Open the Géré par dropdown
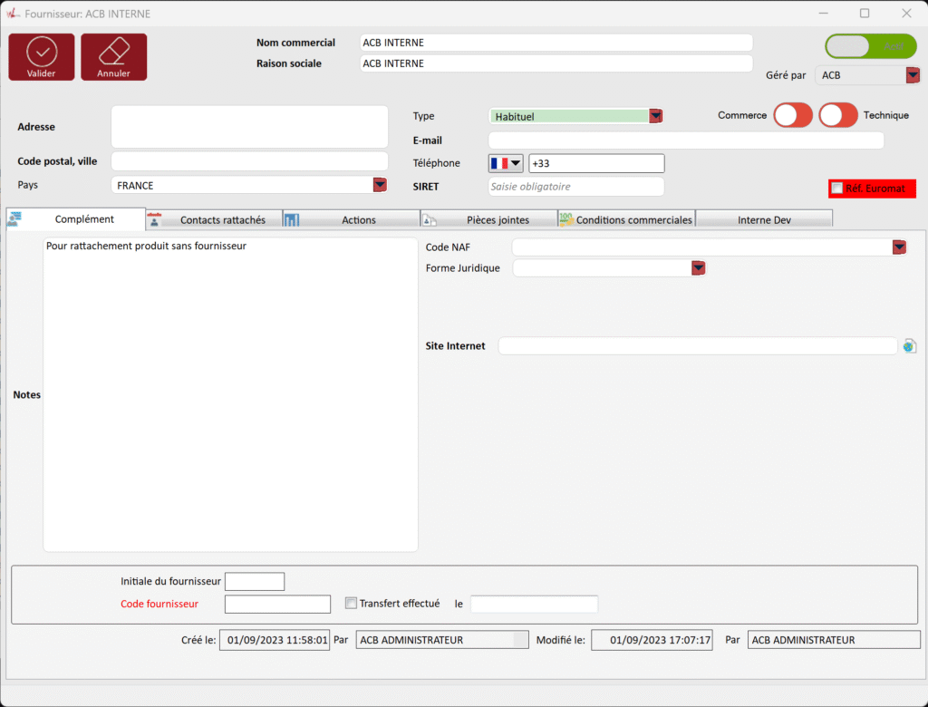This screenshot has height=707, width=928. (913, 75)
